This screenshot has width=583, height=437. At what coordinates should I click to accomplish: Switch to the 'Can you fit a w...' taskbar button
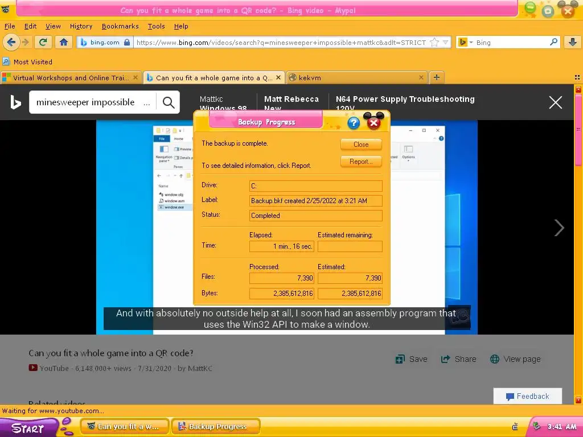tap(125, 427)
